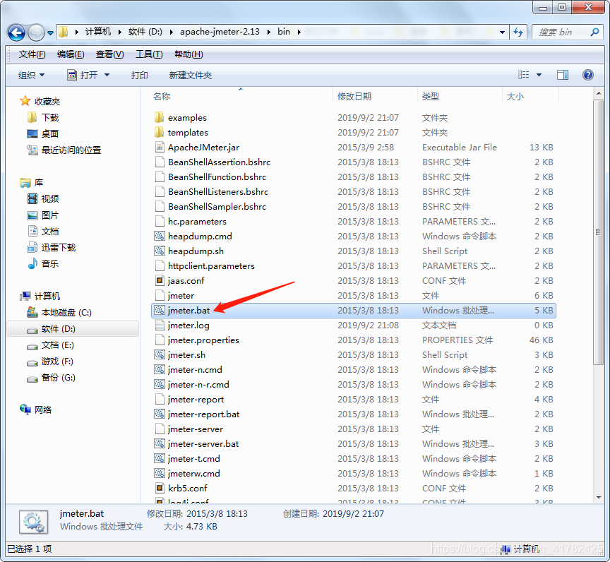Expand the view options dropdown arrow
The height and width of the screenshot is (562, 610).
coord(539,75)
